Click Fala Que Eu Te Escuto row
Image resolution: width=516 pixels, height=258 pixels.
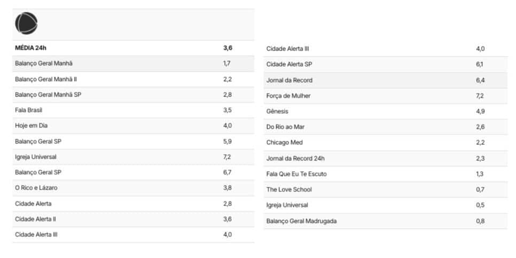click(385, 174)
